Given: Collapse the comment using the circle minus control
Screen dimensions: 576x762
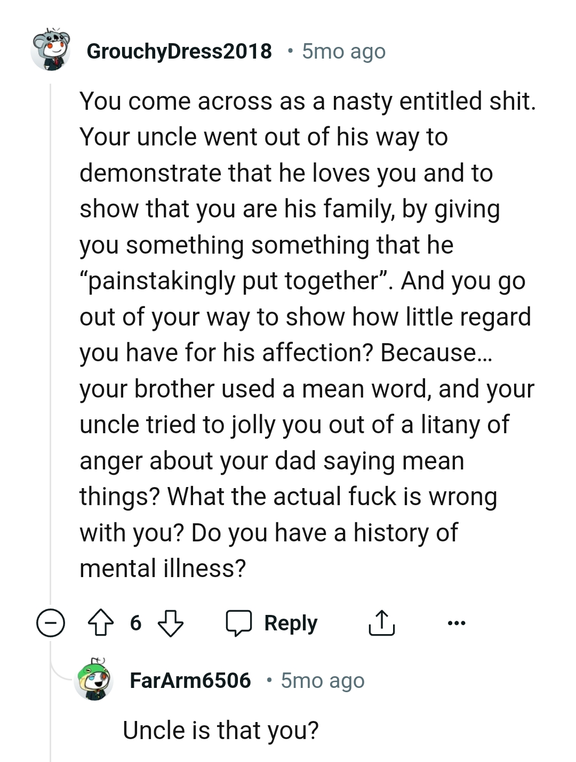Looking at the screenshot, I should point(51,622).
